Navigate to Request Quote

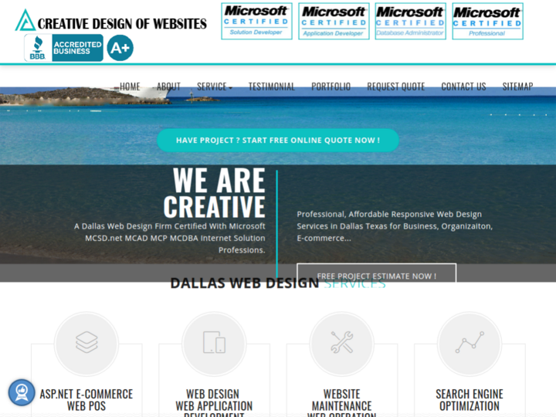(x=395, y=86)
